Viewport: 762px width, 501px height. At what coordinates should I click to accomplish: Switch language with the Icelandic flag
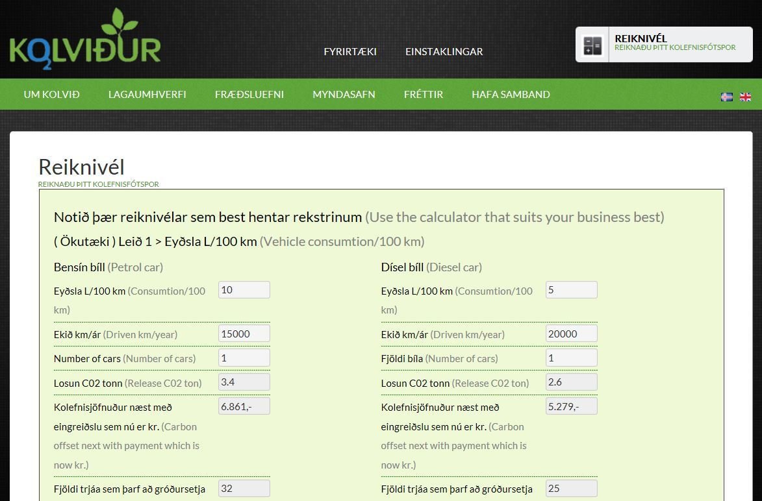point(727,97)
